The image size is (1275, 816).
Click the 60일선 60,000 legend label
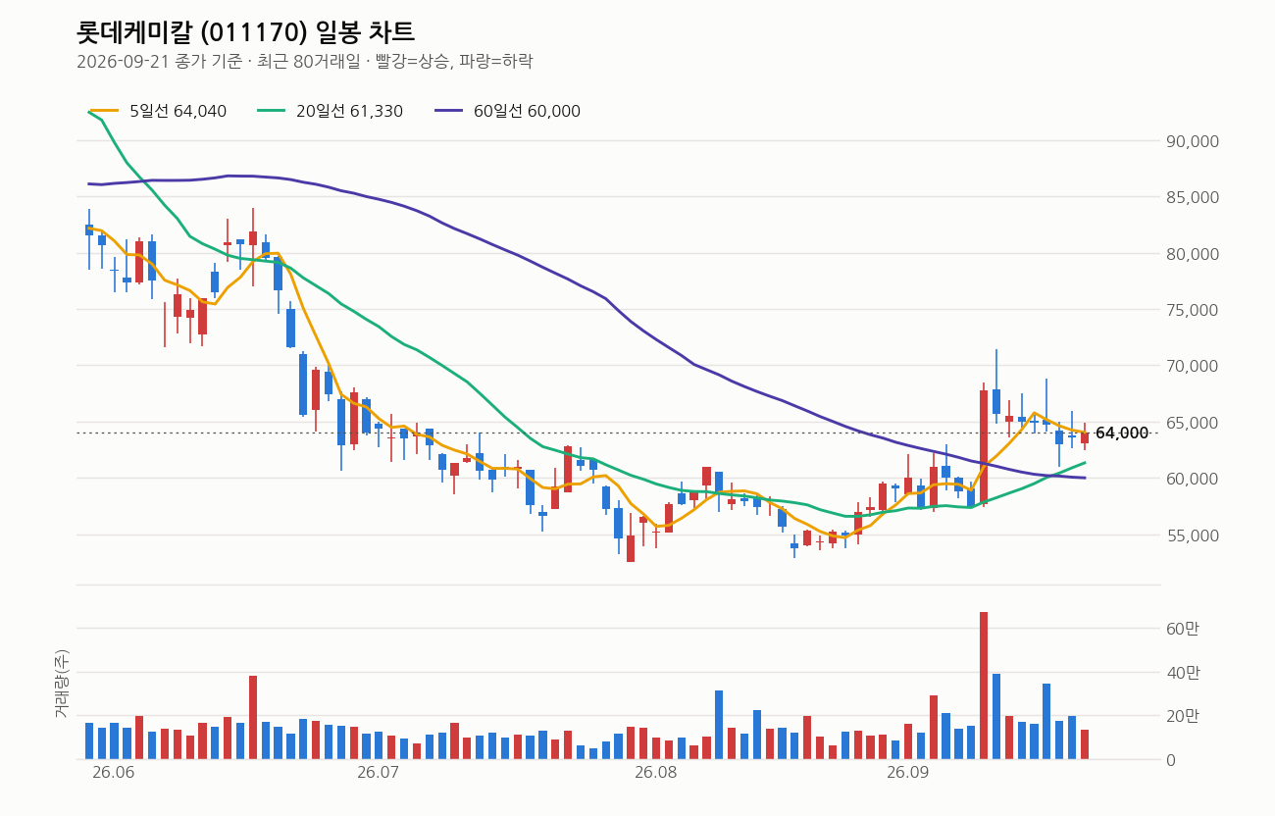click(527, 112)
